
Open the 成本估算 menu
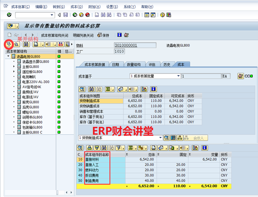[x=20, y=7]
